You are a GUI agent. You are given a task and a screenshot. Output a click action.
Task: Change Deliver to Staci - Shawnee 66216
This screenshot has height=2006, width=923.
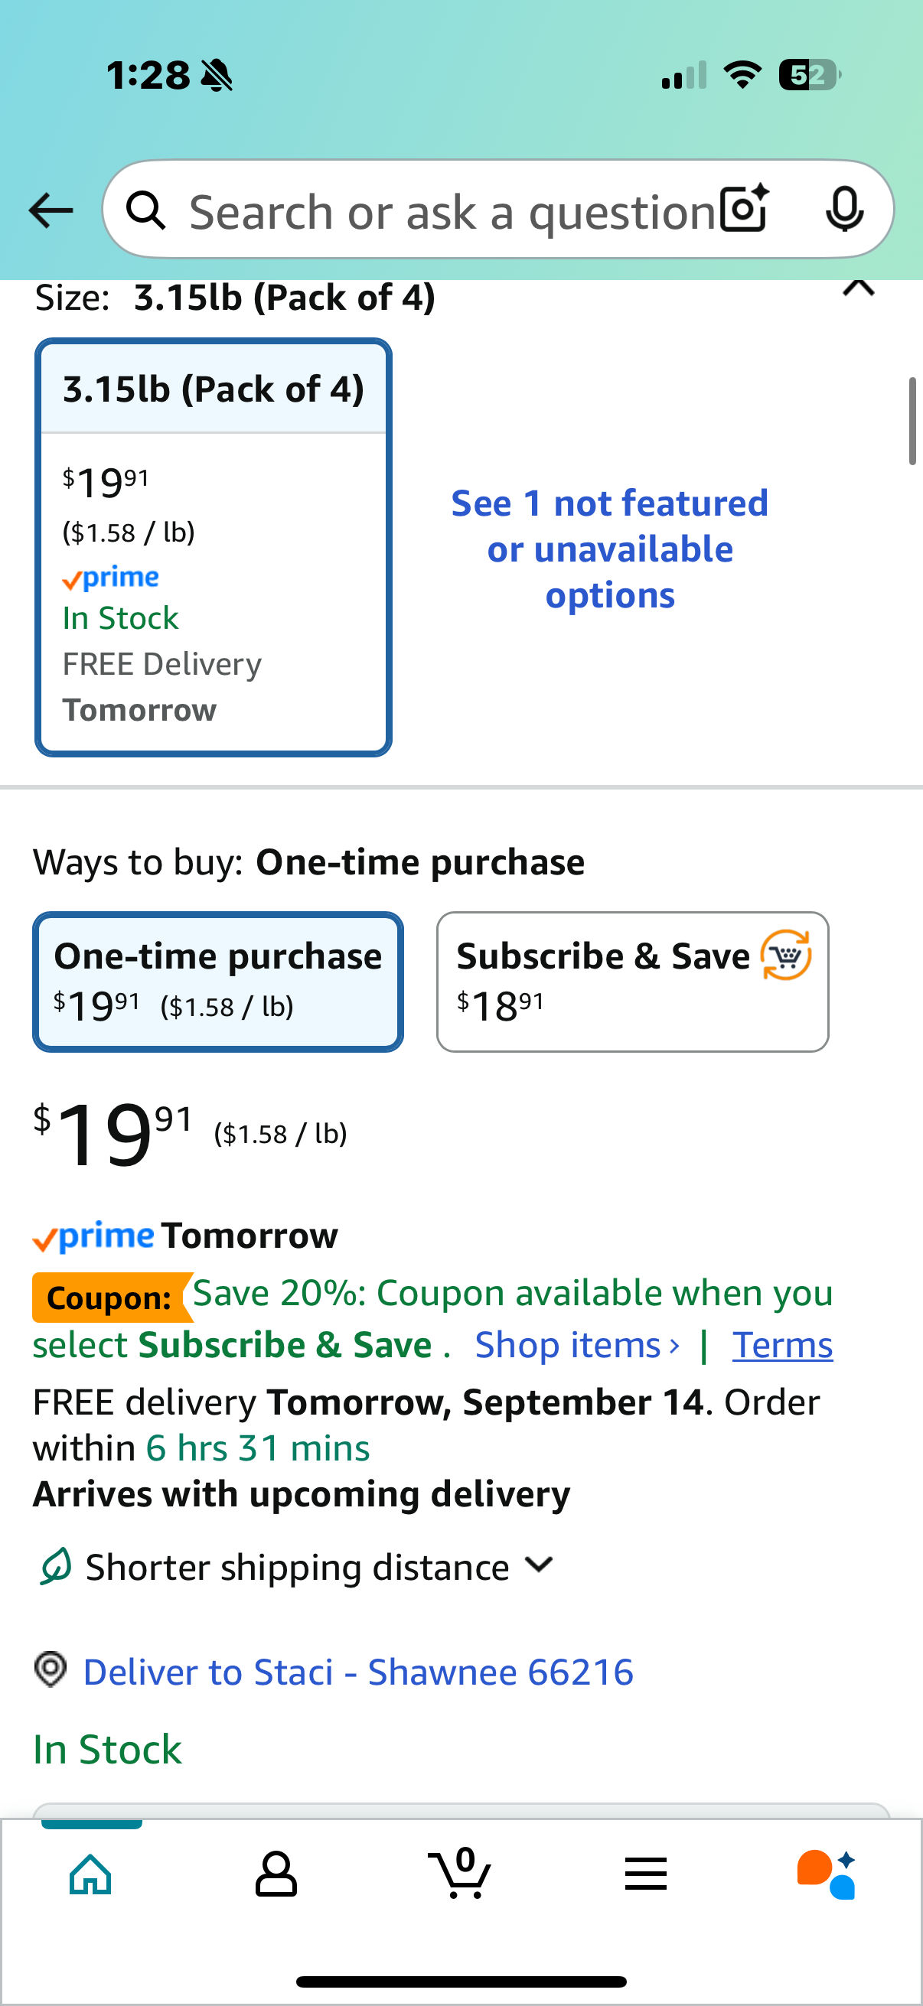[358, 1671]
